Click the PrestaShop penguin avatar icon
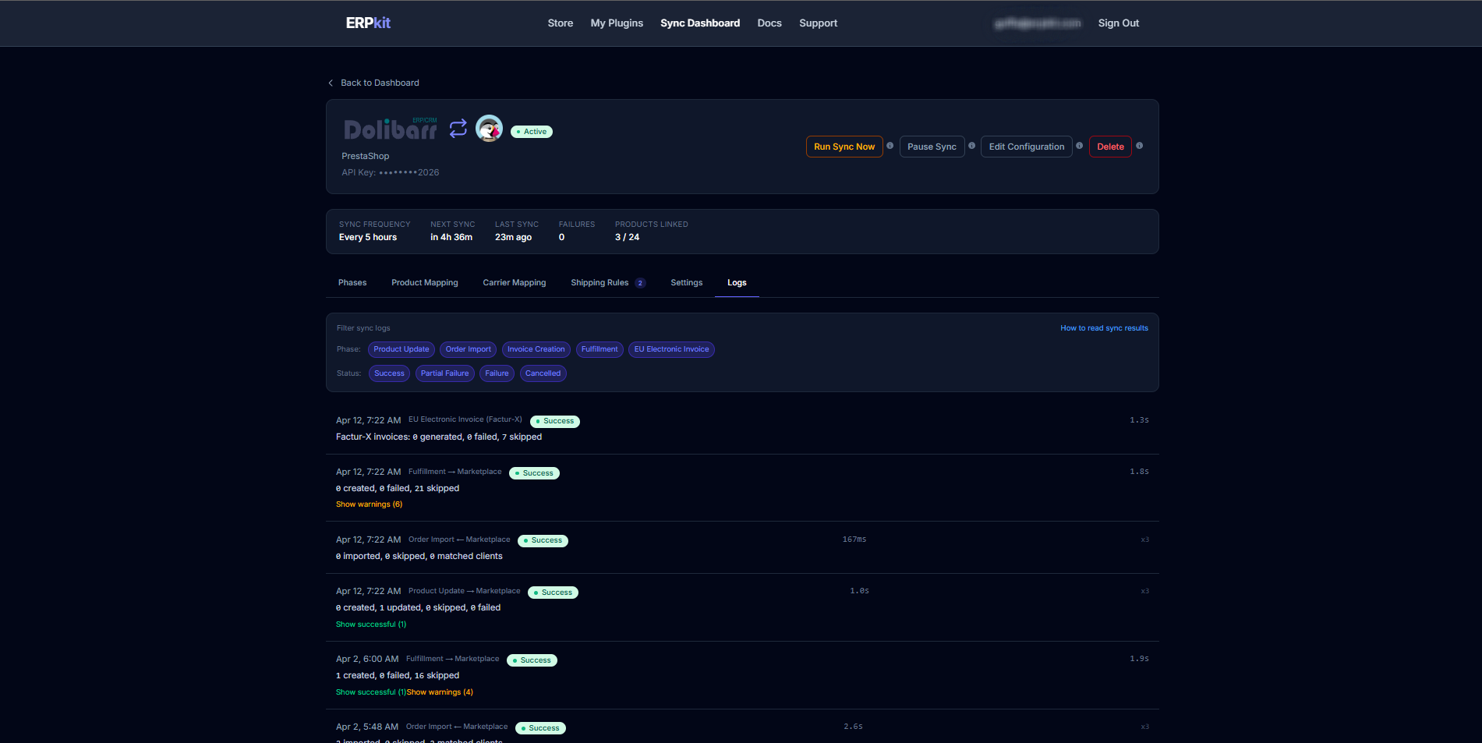This screenshot has height=743, width=1482. (x=489, y=129)
